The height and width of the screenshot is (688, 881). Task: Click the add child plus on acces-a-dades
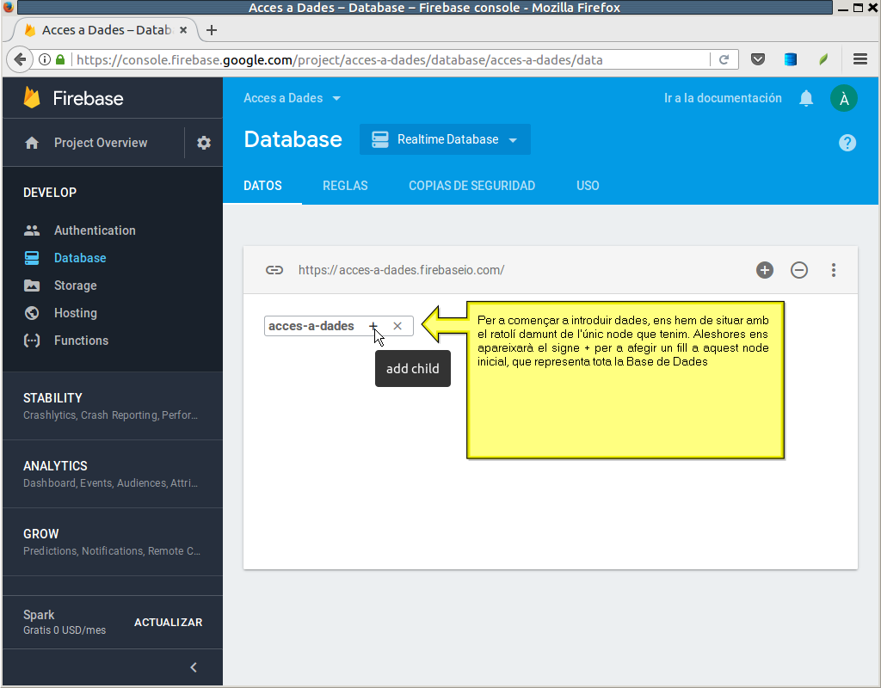point(373,326)
